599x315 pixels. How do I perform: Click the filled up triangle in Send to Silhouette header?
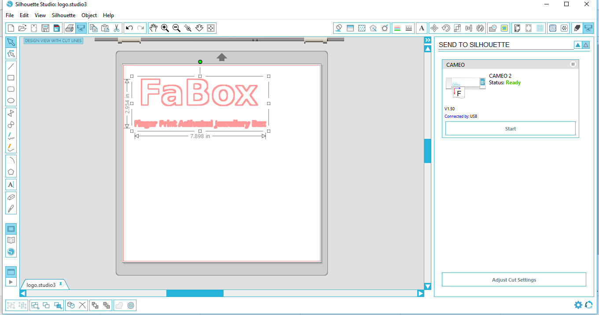click(x=578, y=45)
